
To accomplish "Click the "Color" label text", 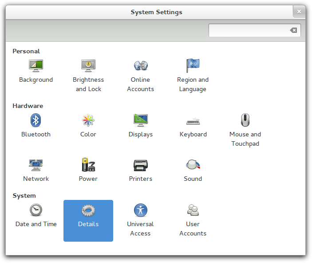I will tap(88, 134).
